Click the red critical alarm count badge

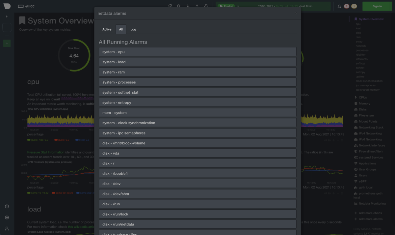[347, 6]
